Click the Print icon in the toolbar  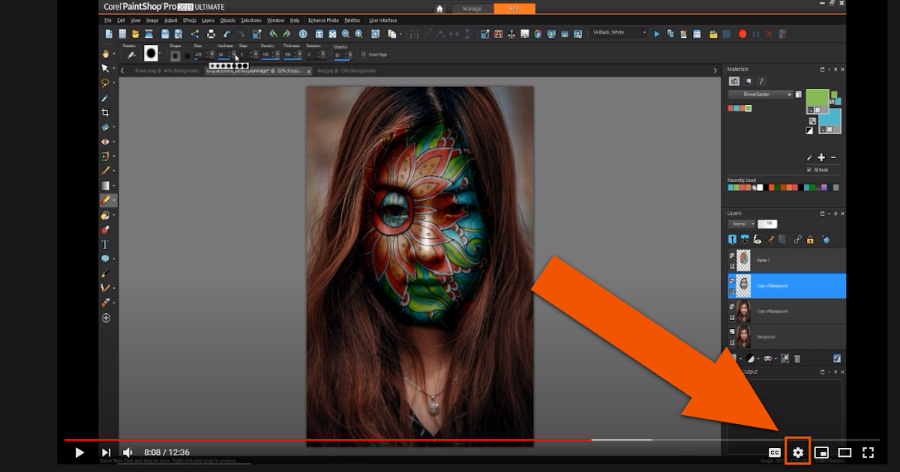[211, 34]
